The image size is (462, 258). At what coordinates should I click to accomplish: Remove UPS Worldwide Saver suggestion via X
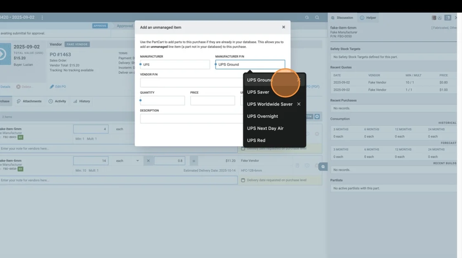299,104
